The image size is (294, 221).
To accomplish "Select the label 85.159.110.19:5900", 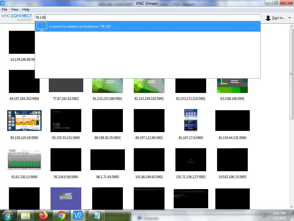I will click(x=24, y=138).
